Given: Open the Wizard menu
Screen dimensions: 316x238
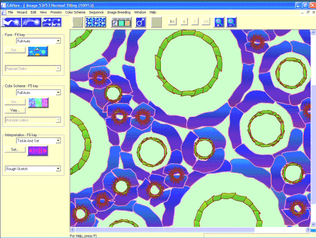Looking at the screenshot, I should coord(22,12).
